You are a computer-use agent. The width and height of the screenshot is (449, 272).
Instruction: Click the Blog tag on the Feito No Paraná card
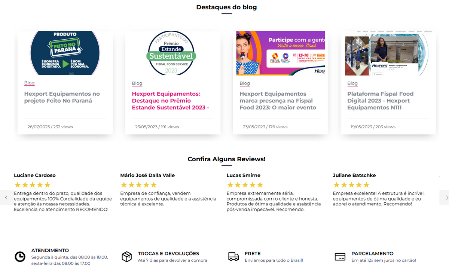point(29,83)
